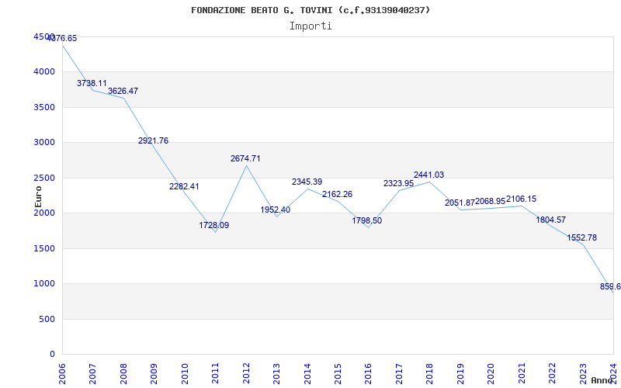Image resolution: width=621 pixels, height=388 pixels.
Task: Select the x-axis year 2013
Action: 276,374
